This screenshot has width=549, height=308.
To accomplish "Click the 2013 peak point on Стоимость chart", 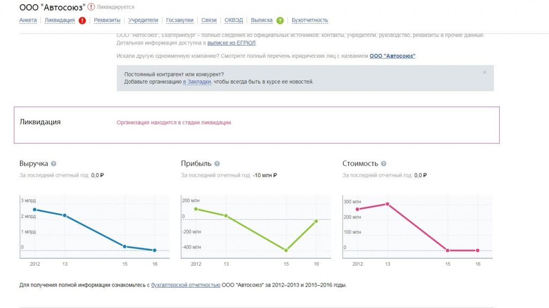I will [x=387, y=204].
